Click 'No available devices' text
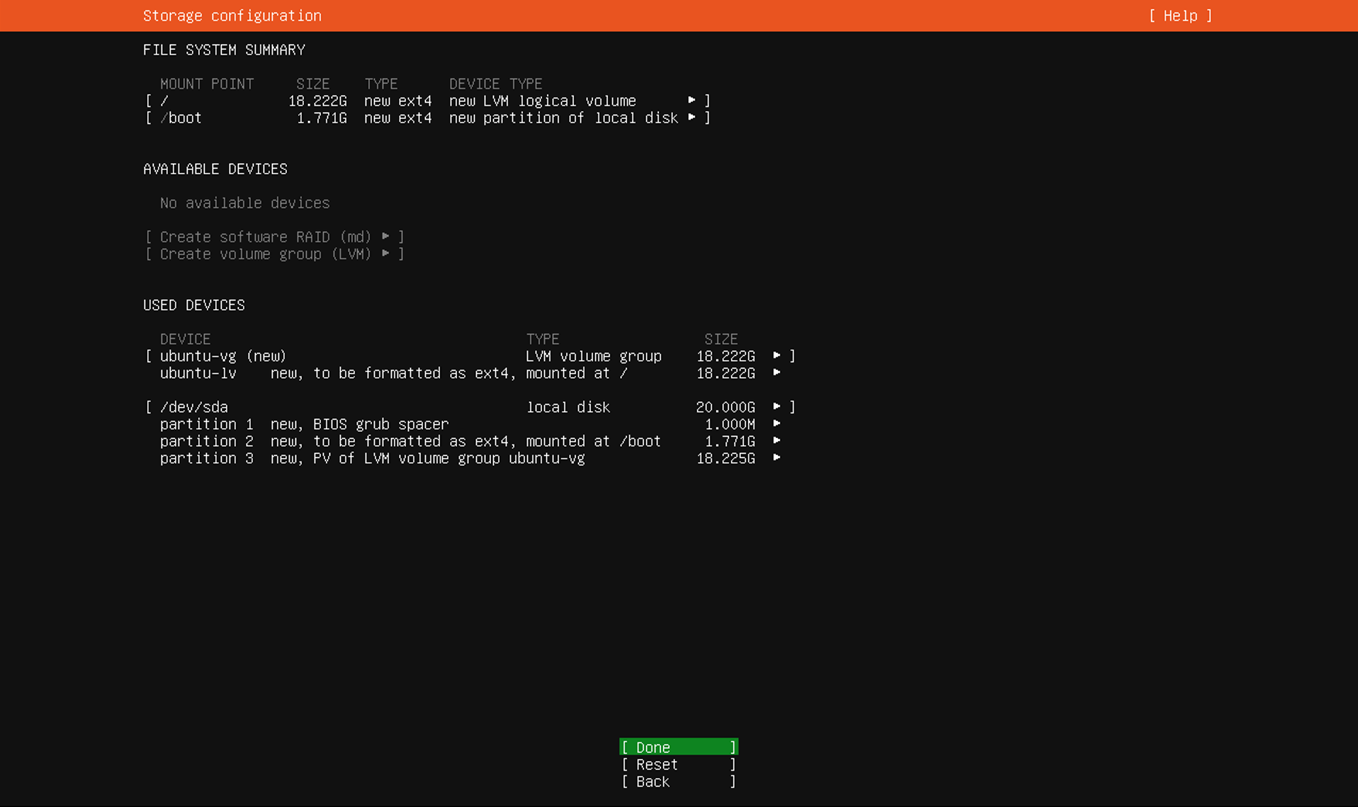 click(x=245, y=203)
